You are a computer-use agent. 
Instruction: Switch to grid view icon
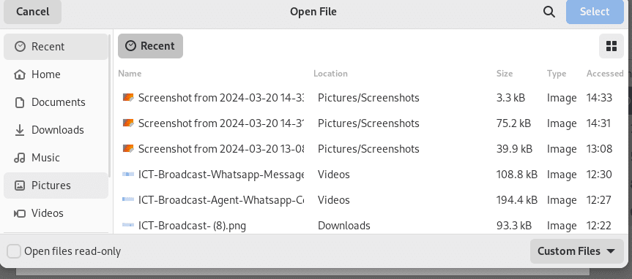pyautogui.click(x=611, y=46)
